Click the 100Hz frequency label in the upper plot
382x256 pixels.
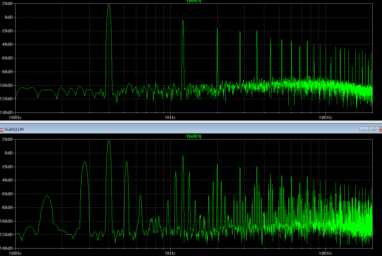[x=15, y=118]
